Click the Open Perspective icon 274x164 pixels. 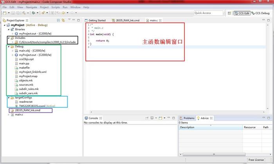(229, 13)
